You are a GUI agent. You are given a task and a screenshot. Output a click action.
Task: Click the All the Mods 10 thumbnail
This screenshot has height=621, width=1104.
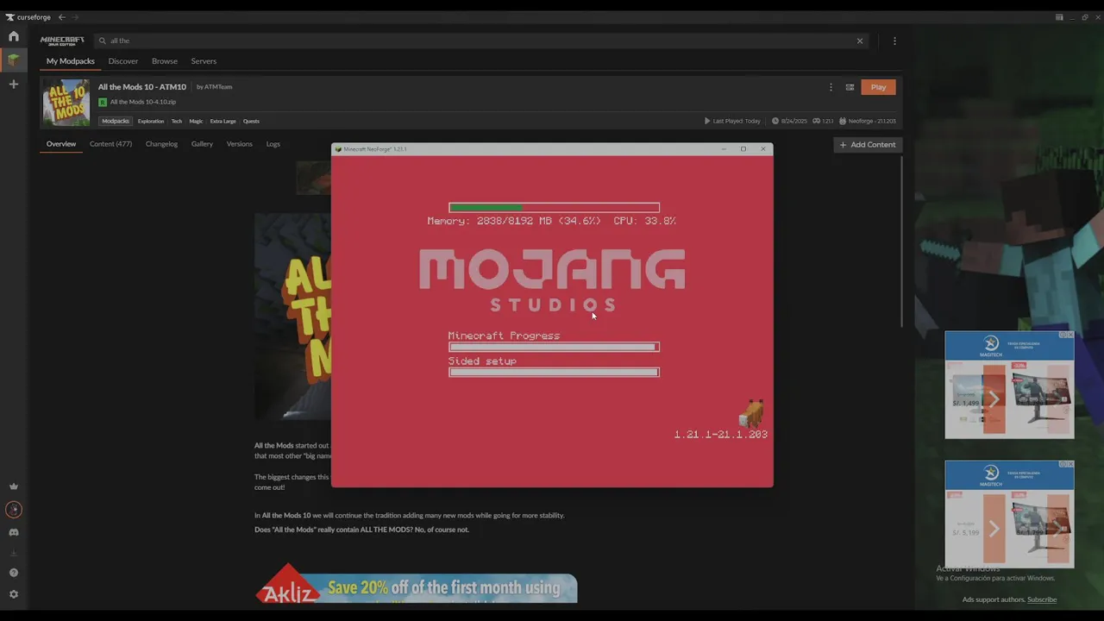point(66,103)
